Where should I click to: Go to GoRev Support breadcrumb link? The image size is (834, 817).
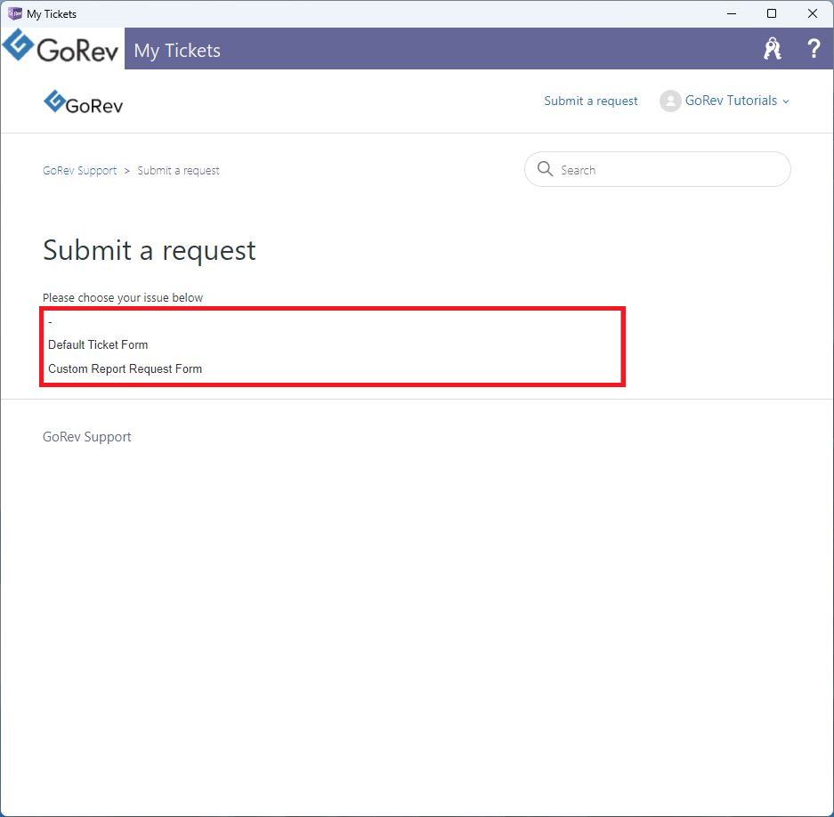tap(80, 171)
